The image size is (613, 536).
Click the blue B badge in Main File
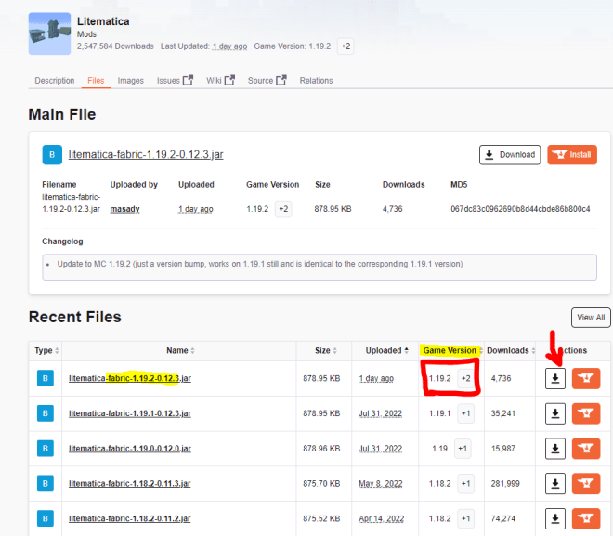coord(52,155)
